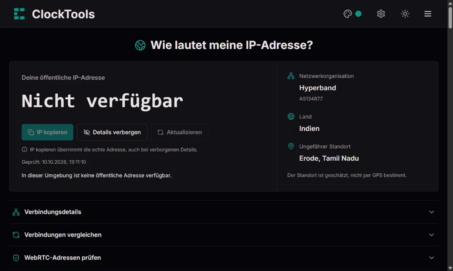Click the globe icon beside page title
453x271 pixels.
[140, 45]
